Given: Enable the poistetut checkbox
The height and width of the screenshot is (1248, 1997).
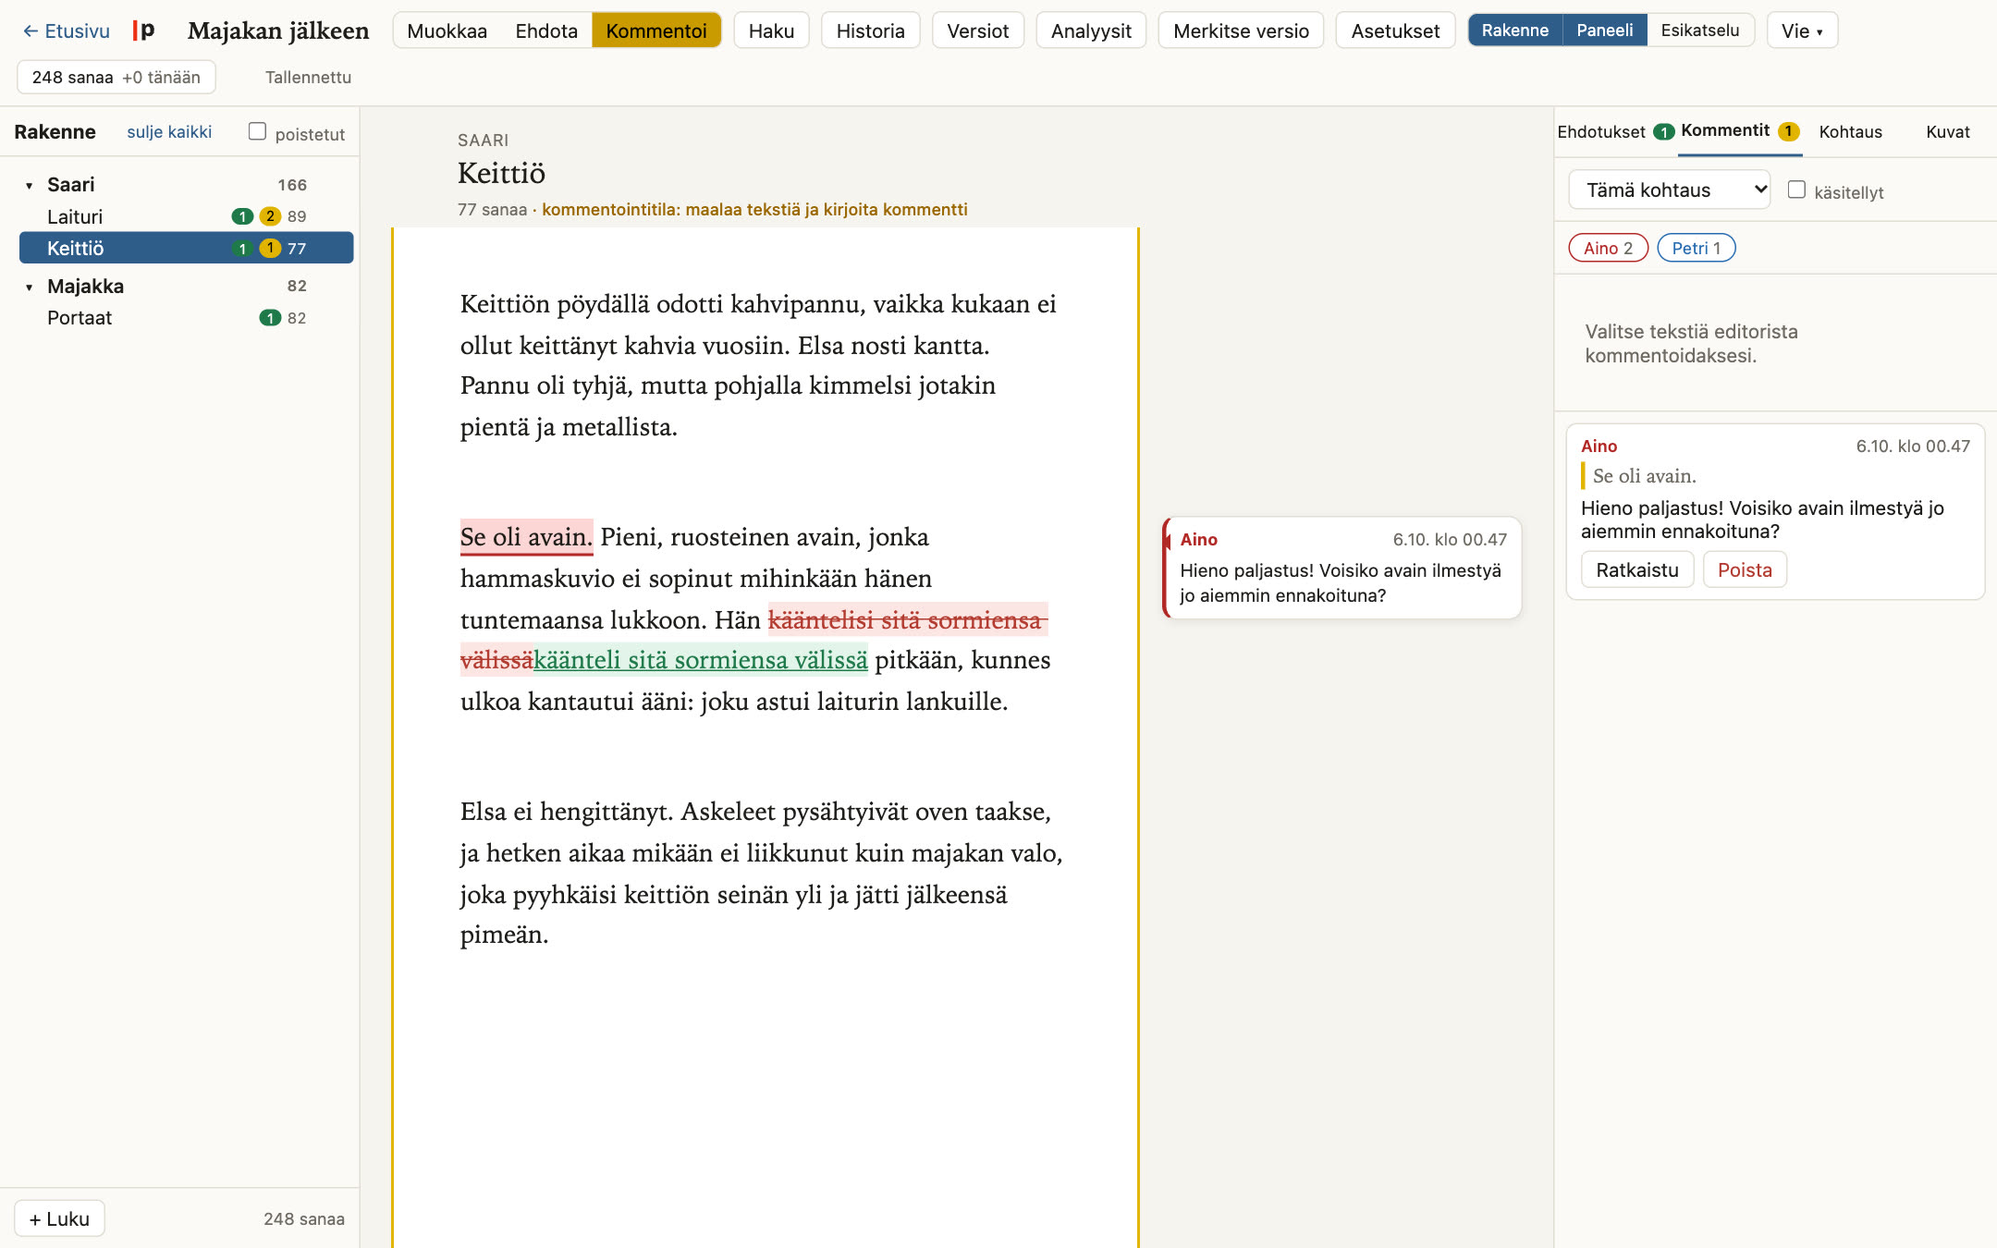Looking at the screenshot, I should point(257,131).
